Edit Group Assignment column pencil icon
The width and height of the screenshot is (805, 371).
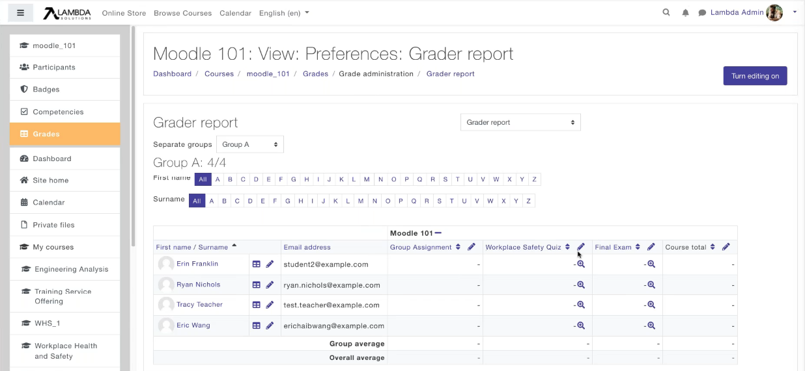[472, 247]
